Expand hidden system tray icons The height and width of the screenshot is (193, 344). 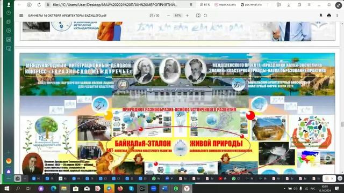click(284, 188)
